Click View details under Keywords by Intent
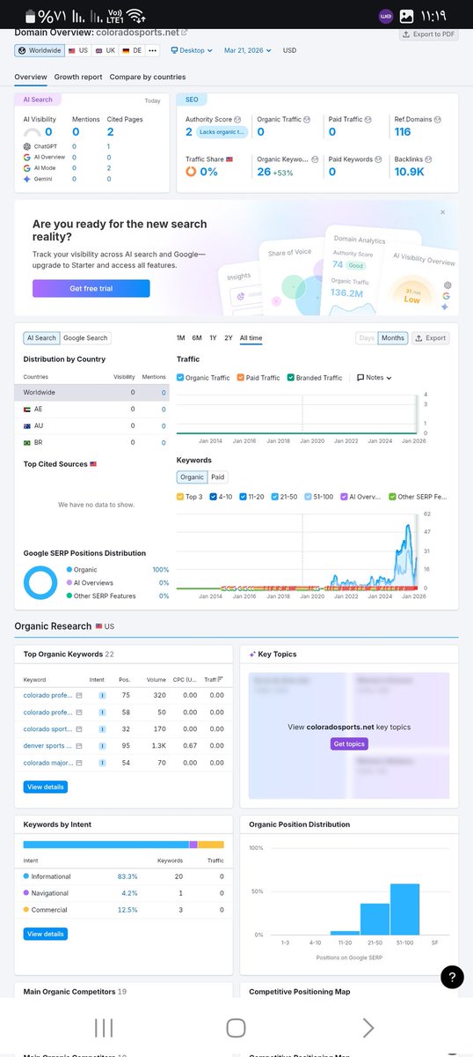The height and width of the screenshot is (1057, 473). click(46, 934)
